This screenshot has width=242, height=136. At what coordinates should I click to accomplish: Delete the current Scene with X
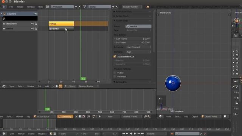tap(117, 7)
